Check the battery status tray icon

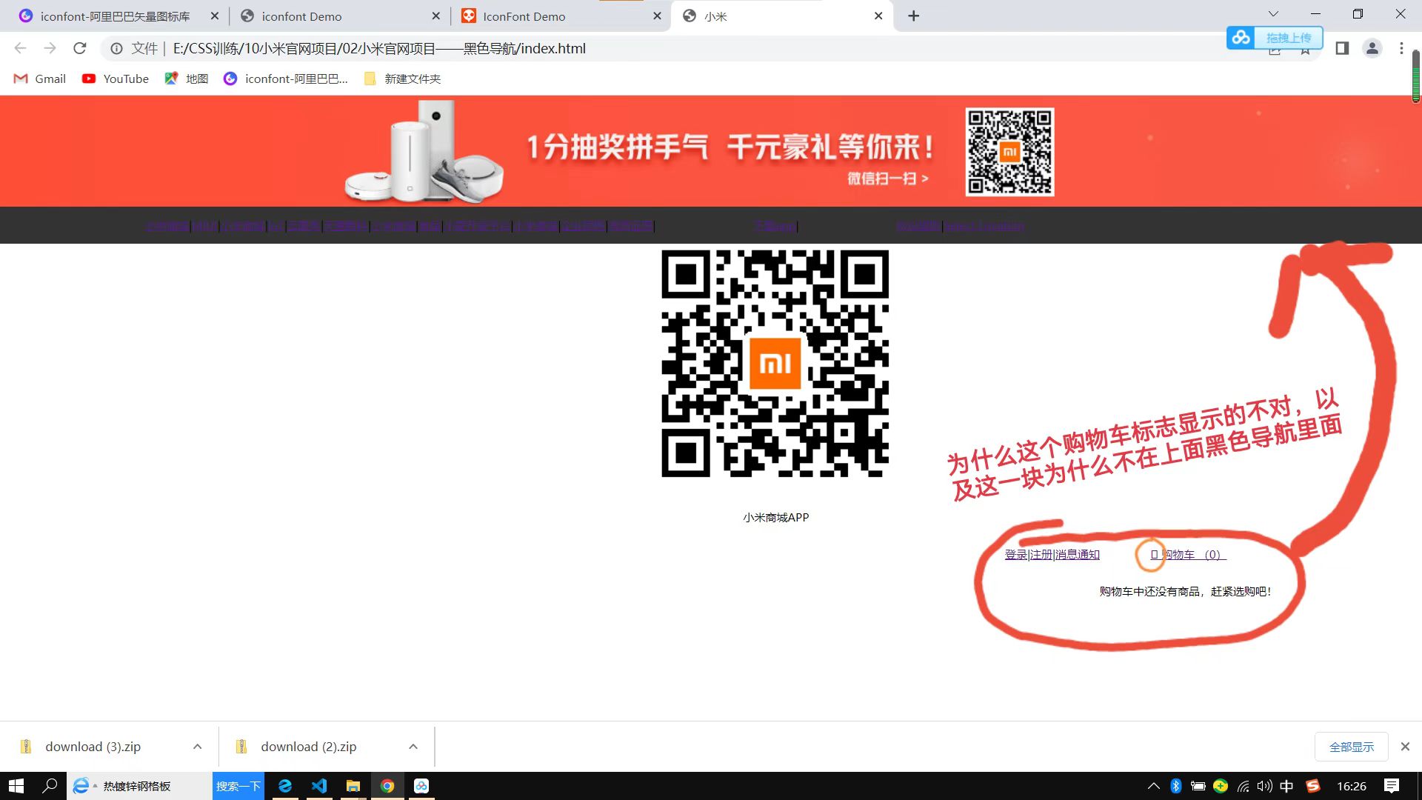tap(1198, 786)
